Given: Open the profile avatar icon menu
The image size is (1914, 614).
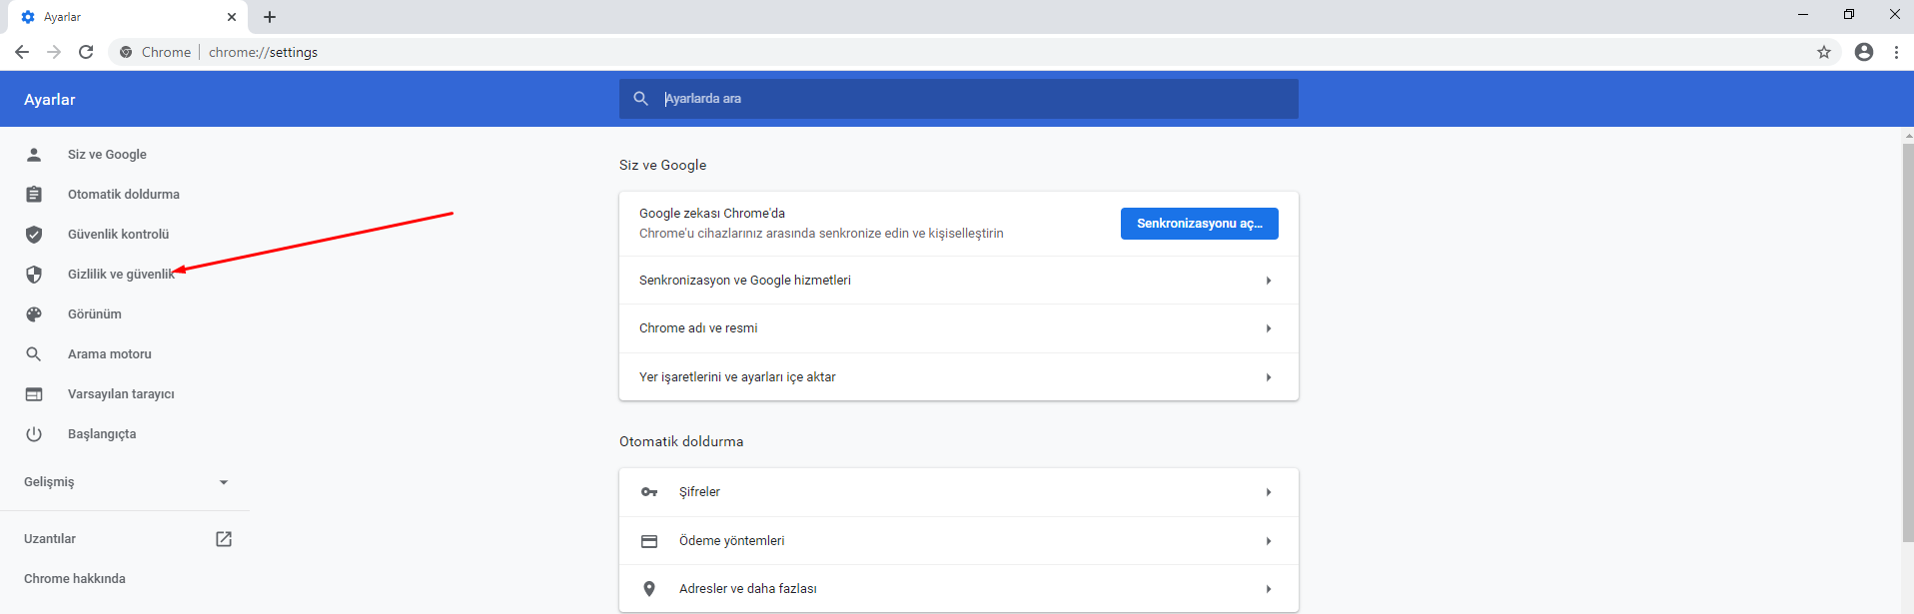Looking at the screenshot, I should point(1863,52).
